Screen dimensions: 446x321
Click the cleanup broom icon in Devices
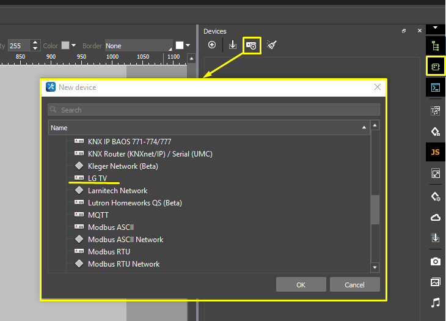[272, 45]
